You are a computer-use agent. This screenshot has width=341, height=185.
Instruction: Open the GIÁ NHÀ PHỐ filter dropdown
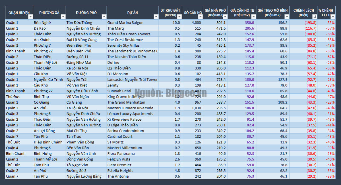pos(225,17)
